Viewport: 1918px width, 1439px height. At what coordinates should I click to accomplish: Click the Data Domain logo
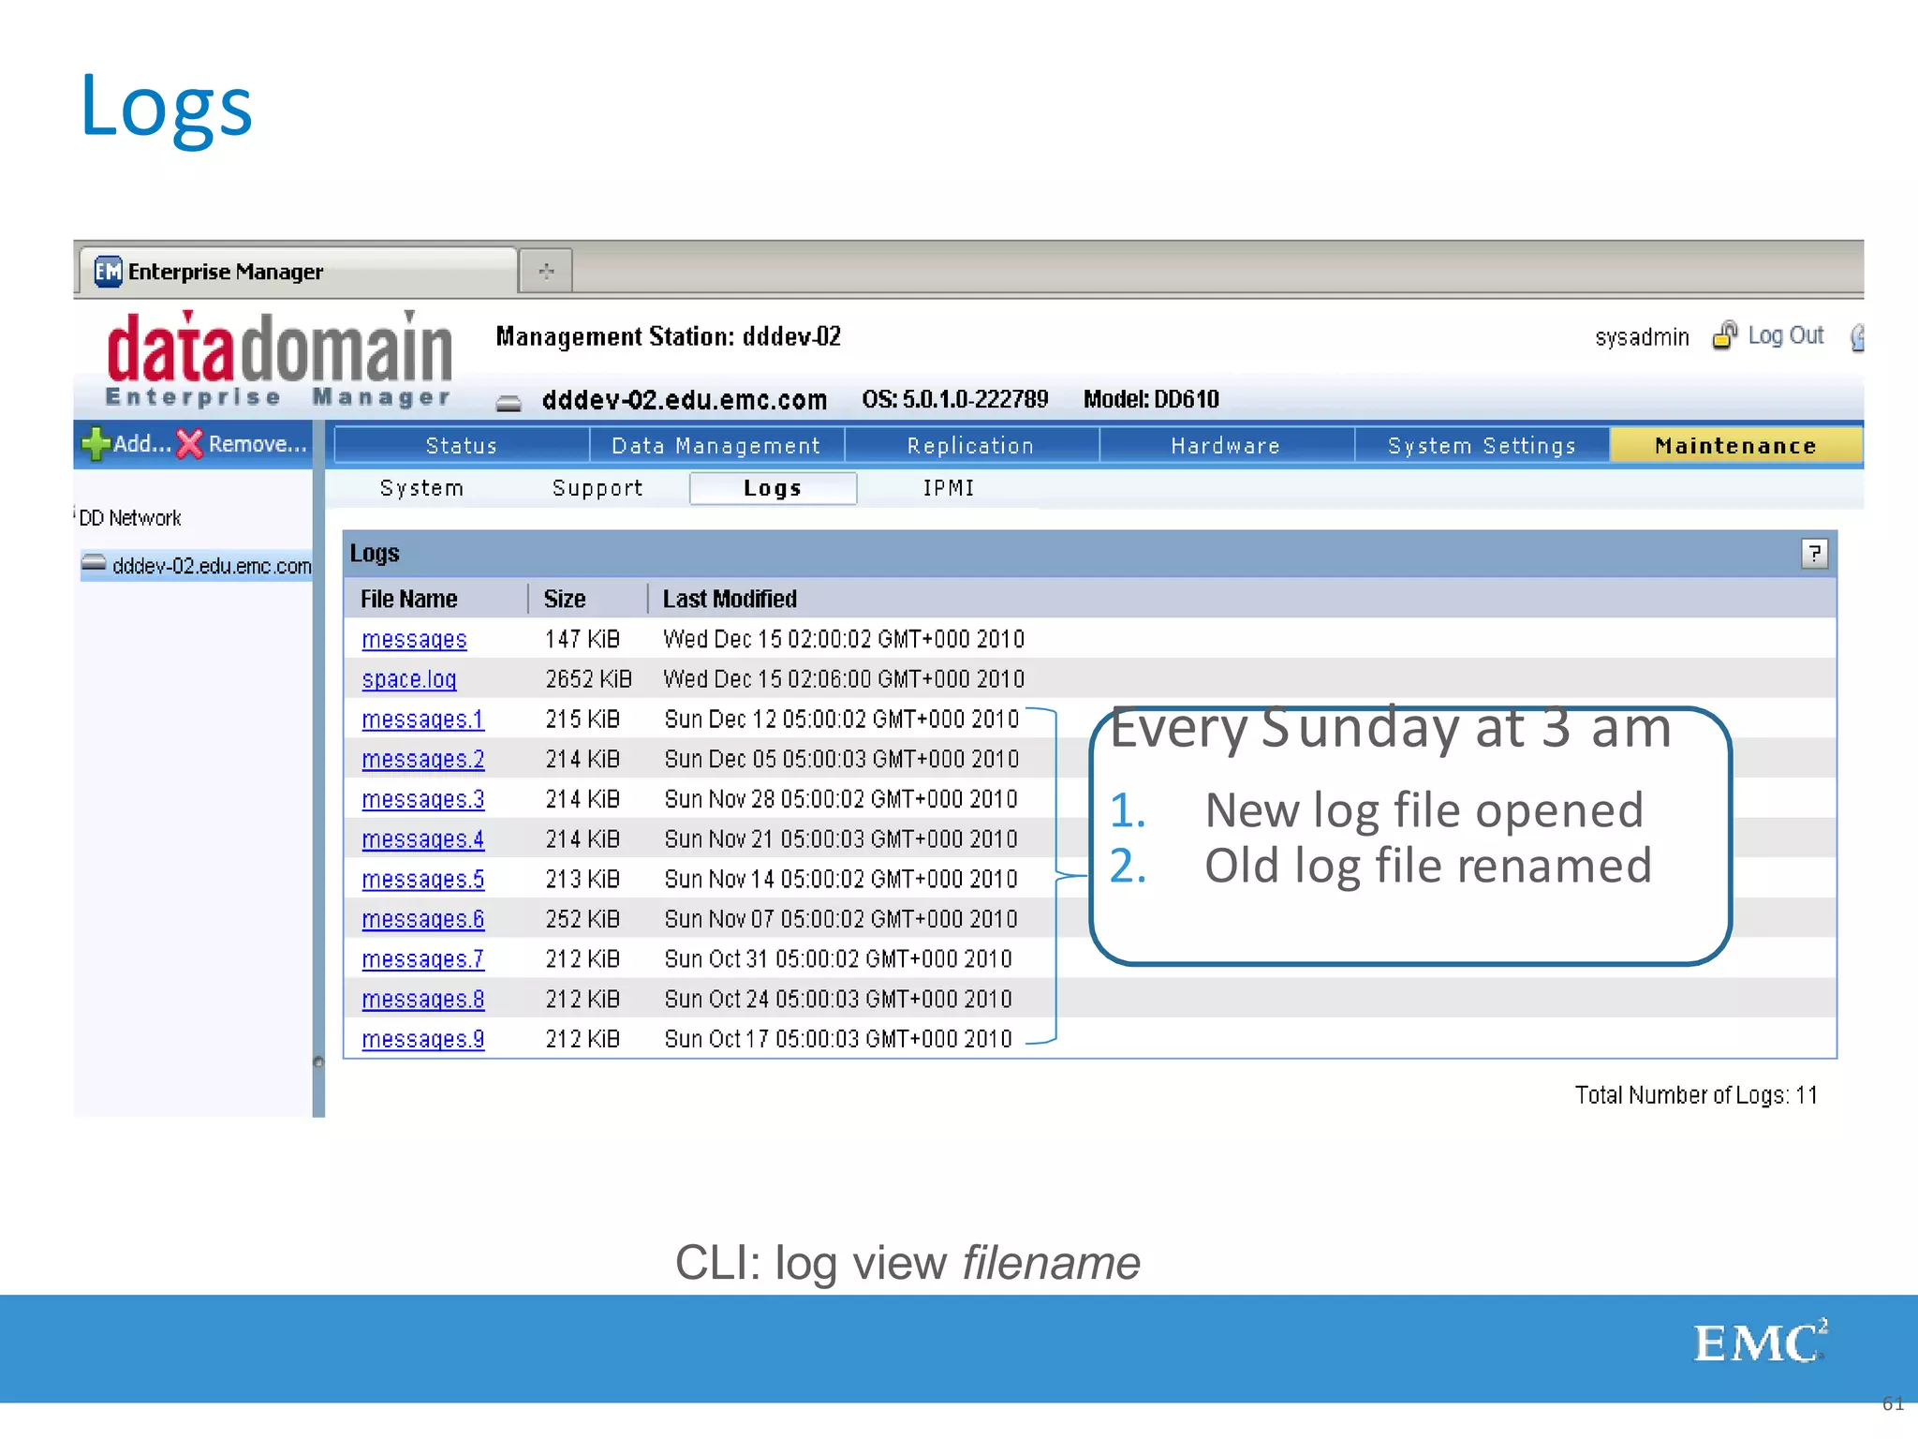pyautogui.click(x=279, y=359)
